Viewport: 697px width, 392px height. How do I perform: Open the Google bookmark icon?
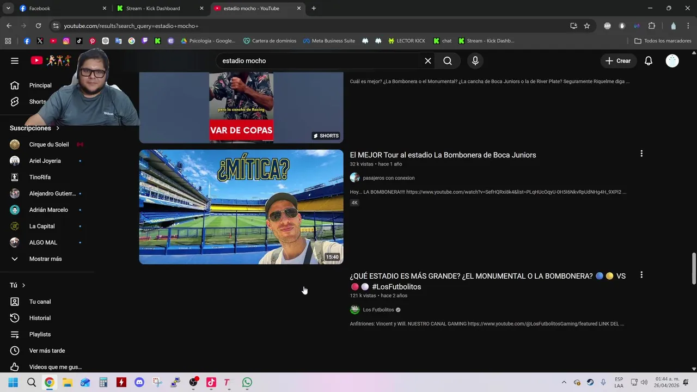132,41
